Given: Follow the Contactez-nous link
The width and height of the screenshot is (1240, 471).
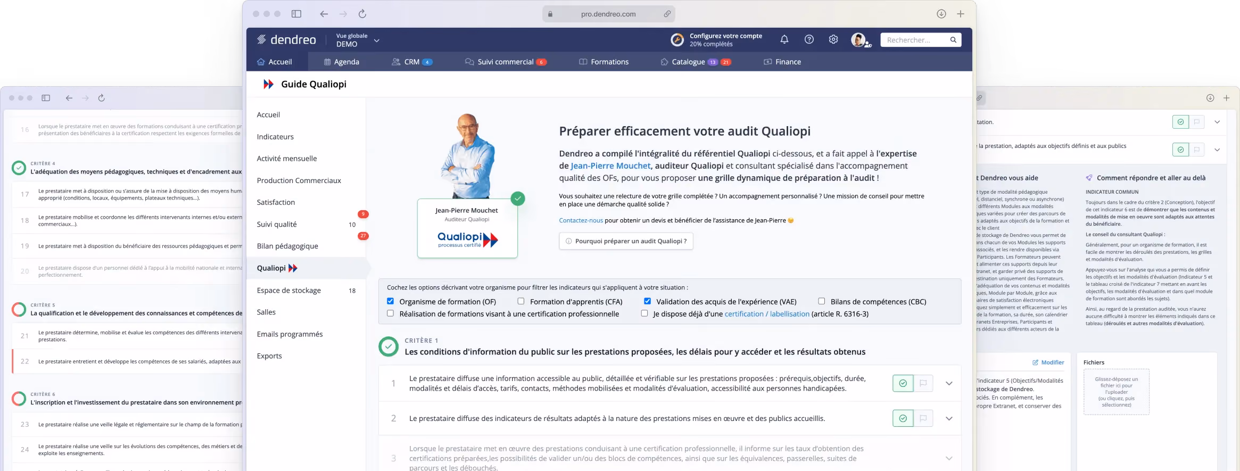Looking at the screenshot, I should (x=581, y=220).
